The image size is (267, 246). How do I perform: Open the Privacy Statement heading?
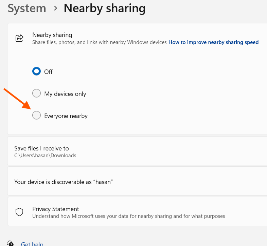pos(55,209)
